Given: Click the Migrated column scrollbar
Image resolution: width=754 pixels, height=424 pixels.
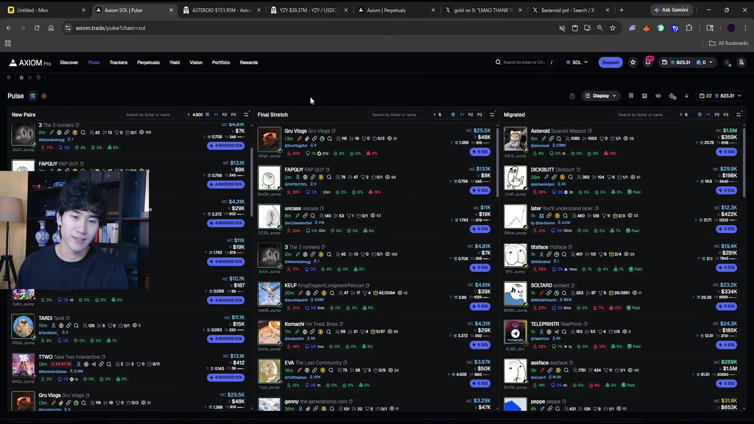Looking at the screenshot, I should point(744,162).
